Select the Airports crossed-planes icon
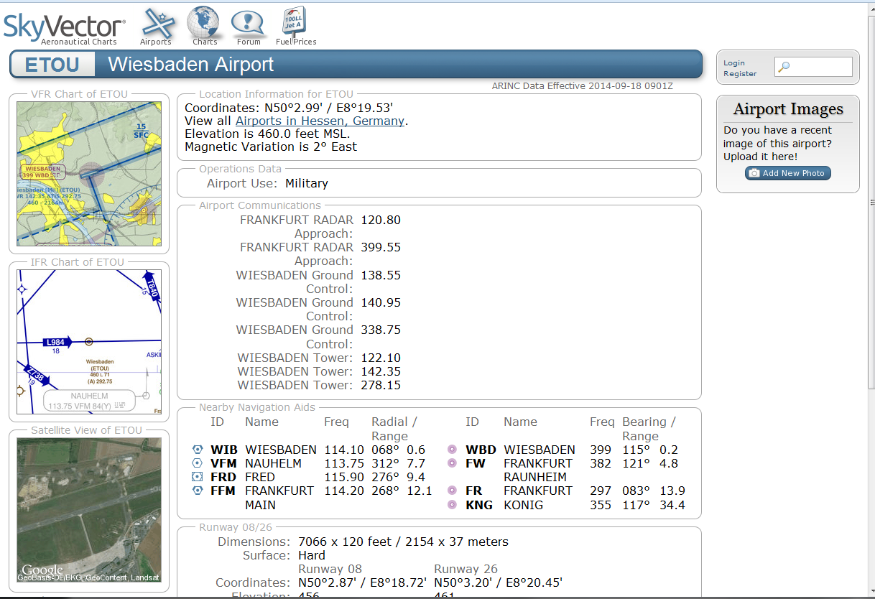 tap(157, 22)
